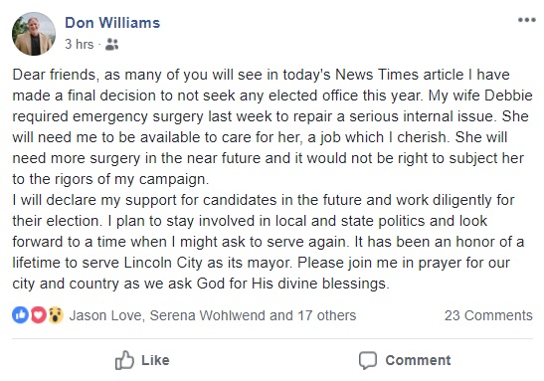The width and height of the screenshot is (544, 381).
Task: Open Serena Wohlwend's name in reactions
Action: pos(208,315)
